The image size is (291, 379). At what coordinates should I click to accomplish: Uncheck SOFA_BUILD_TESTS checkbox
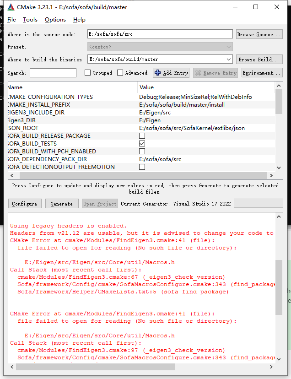pyautogui.click(x=142, y=144)
